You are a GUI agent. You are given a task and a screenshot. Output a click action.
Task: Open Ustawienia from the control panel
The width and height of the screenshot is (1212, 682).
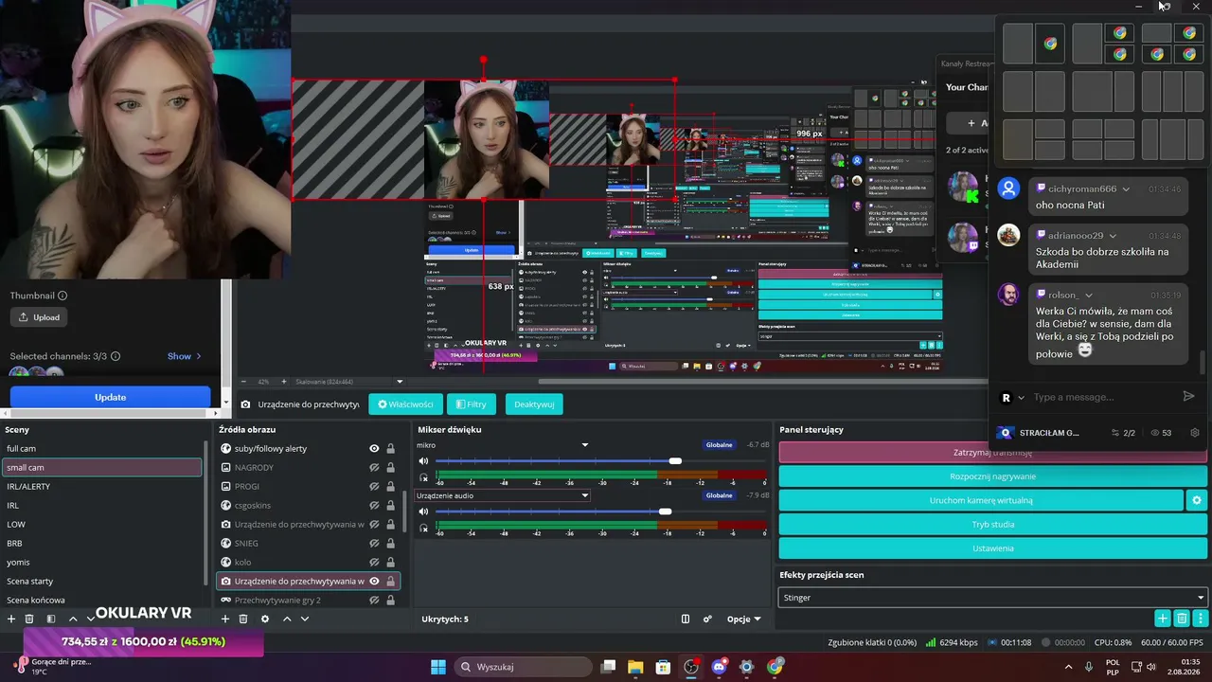(x=992, y=547)
